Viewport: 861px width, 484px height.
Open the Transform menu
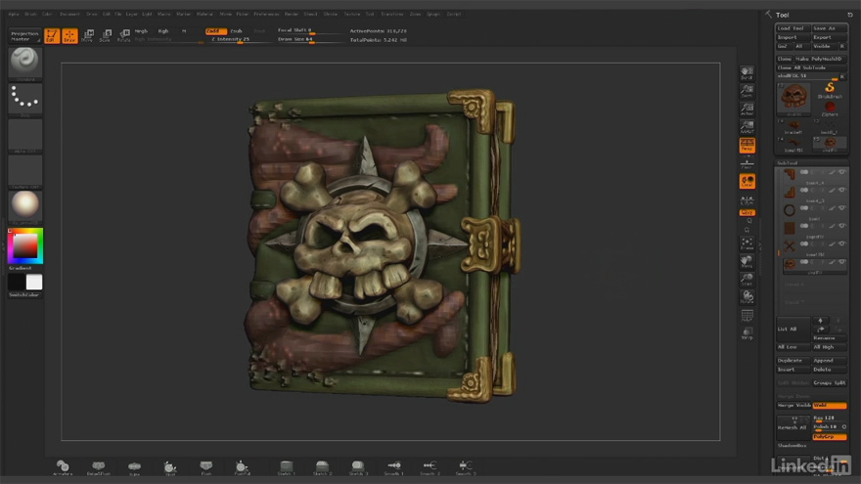(x=392, y=14)
